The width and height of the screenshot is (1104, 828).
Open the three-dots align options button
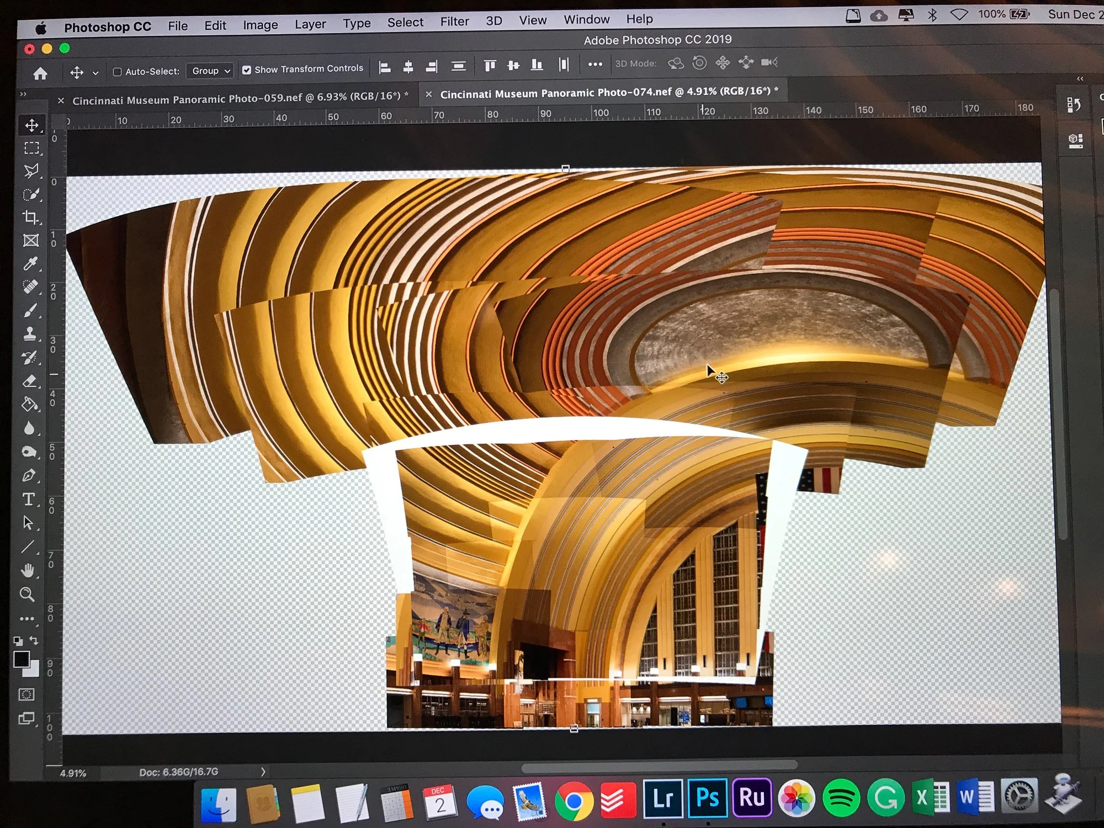tap(595, 65)
